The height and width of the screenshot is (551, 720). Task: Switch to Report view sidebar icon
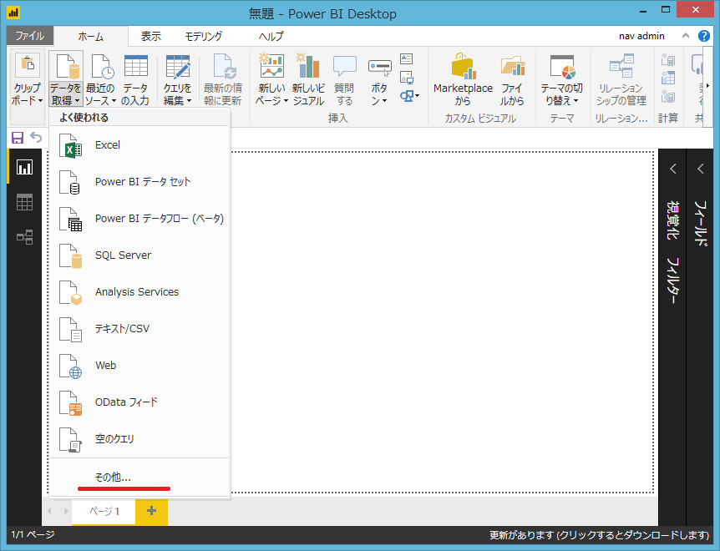(x=24, y=166)
